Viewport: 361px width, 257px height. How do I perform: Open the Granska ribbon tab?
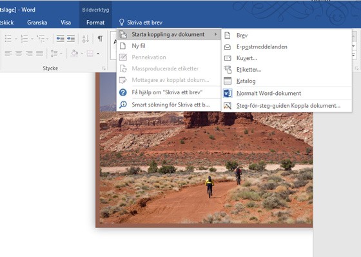pos(37,23)
